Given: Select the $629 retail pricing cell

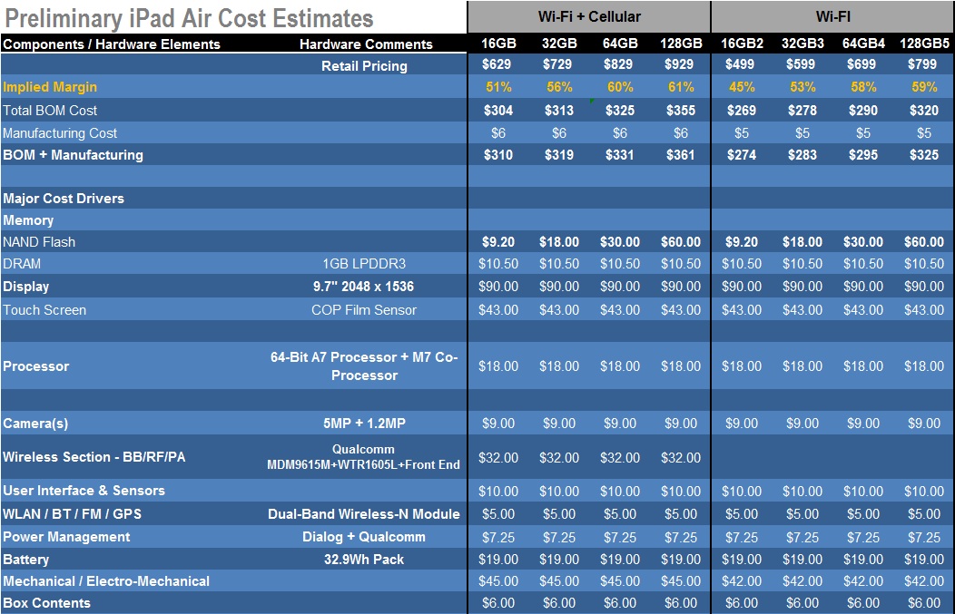Looking at the screenshot, I should click(x=497, y=65).
